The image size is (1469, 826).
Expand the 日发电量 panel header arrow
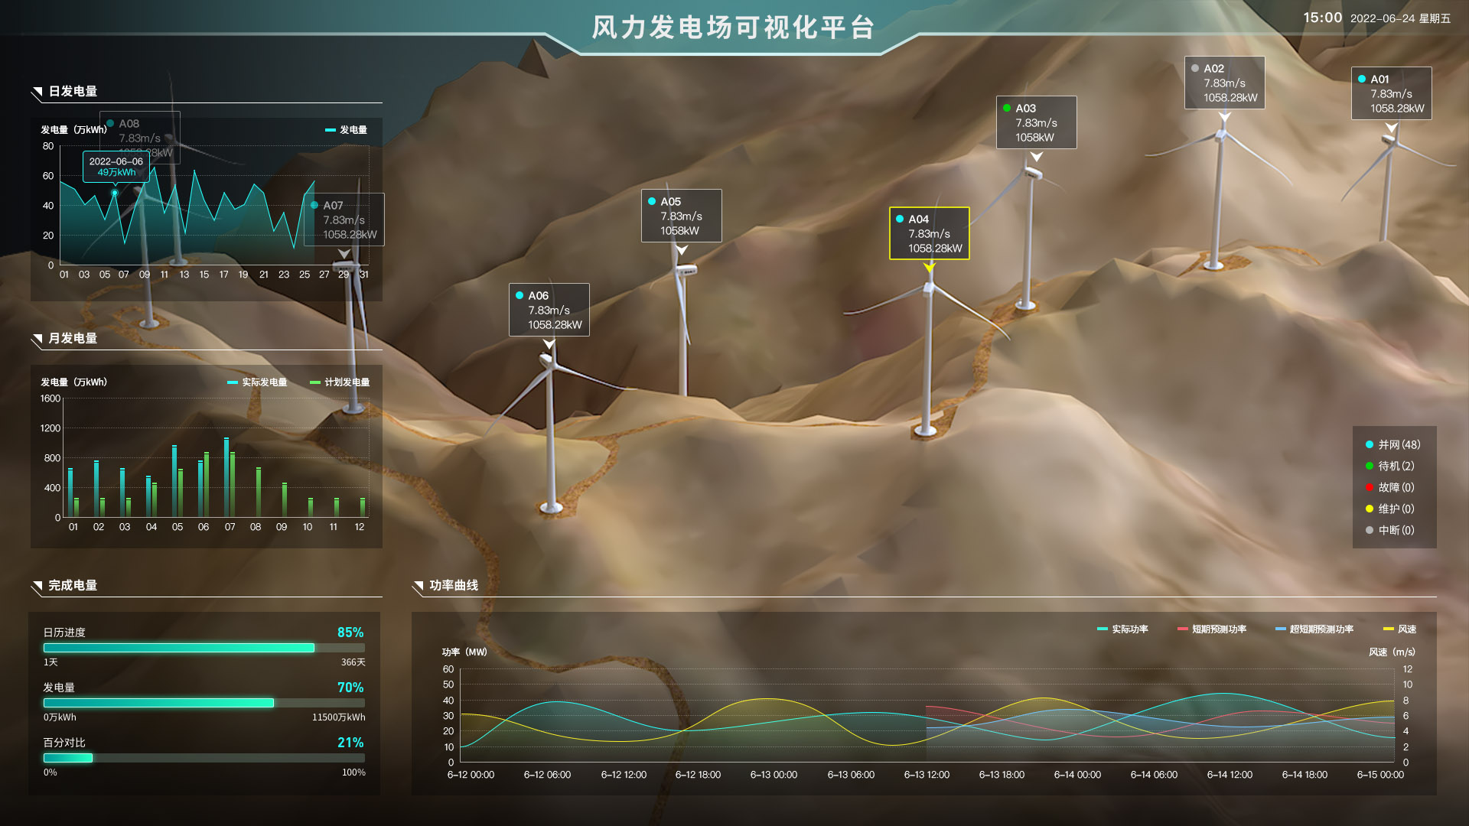(36, 90)
